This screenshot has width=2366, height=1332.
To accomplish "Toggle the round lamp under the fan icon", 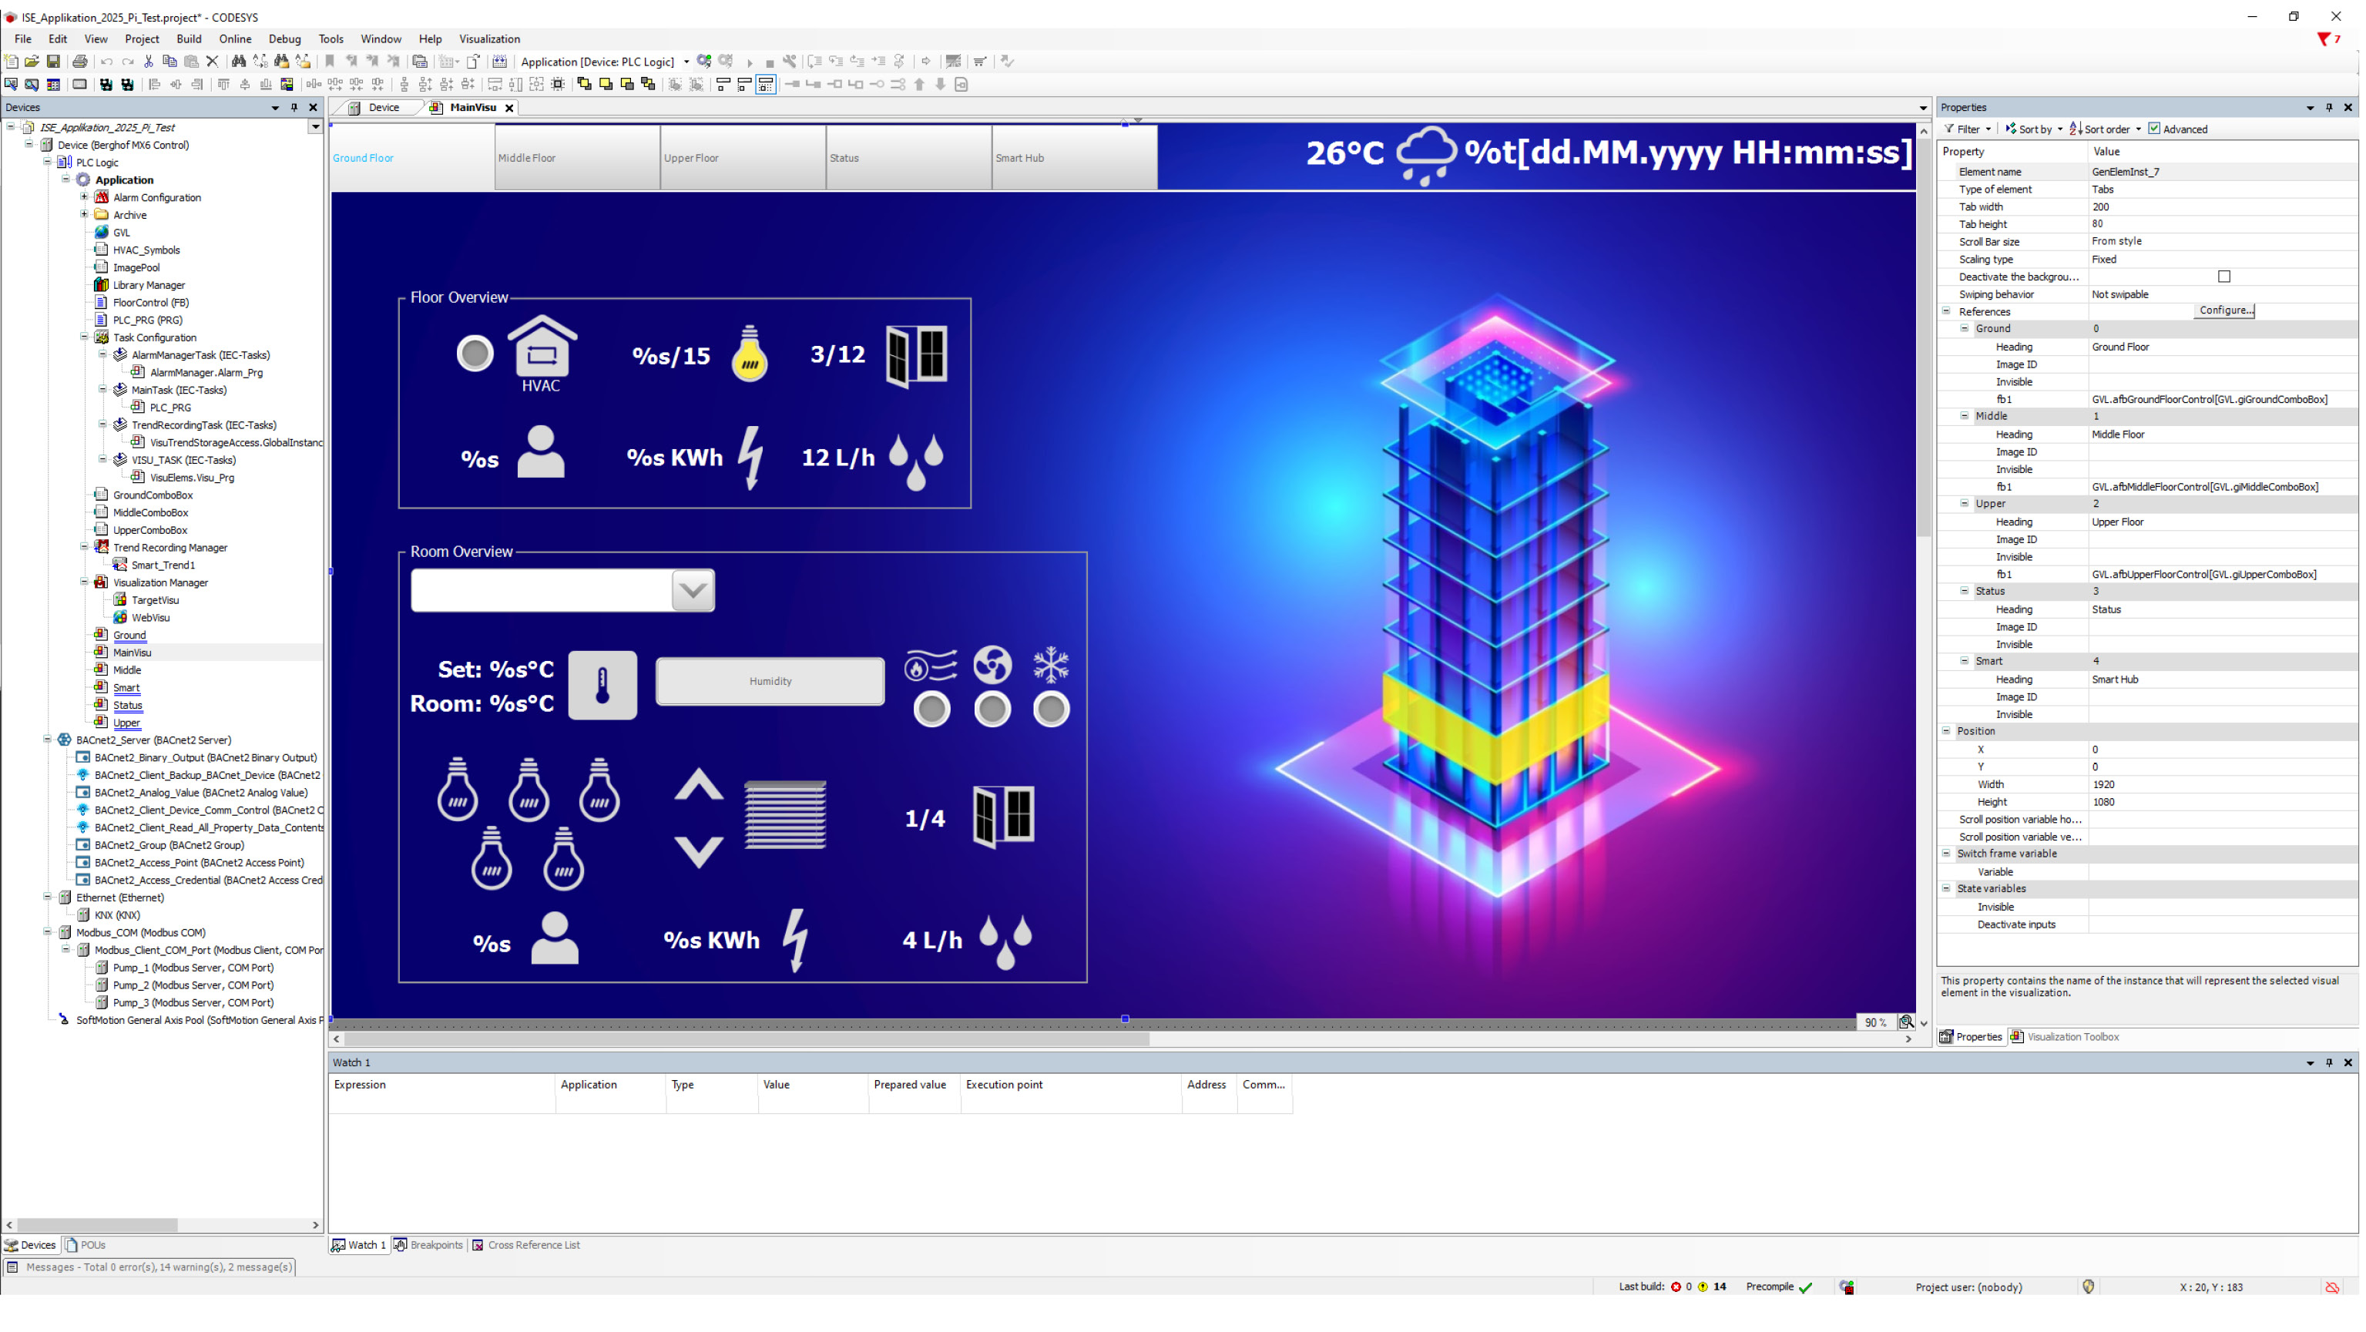I will 993,710.
